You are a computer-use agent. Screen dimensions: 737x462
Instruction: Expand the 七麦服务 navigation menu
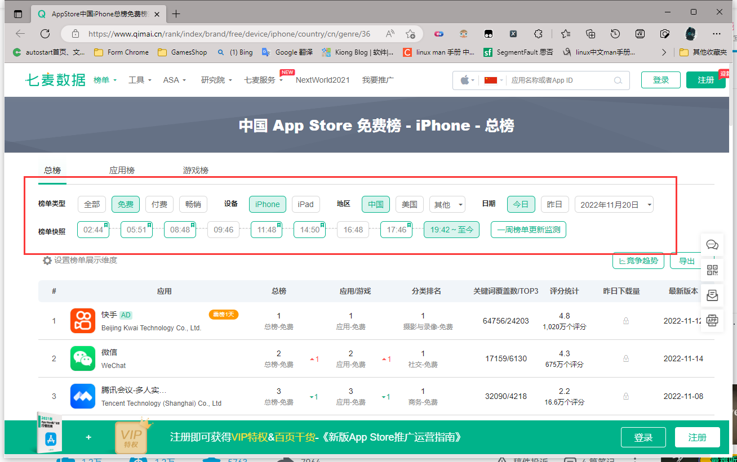click(x=263, y=80)
